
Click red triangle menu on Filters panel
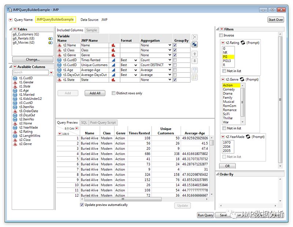click(x=222, y=29)
